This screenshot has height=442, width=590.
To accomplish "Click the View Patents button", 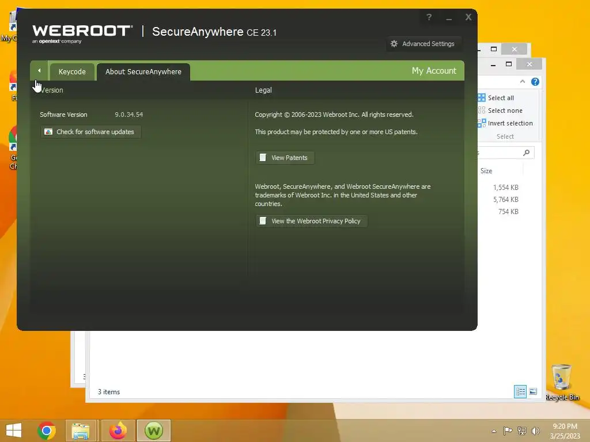I will 285,158.
